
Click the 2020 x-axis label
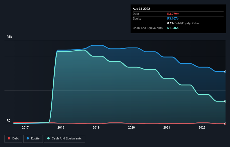point(131,127)
